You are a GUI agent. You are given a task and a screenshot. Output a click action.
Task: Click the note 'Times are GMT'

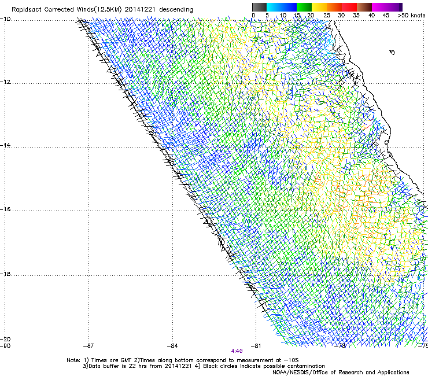[112, 360]
